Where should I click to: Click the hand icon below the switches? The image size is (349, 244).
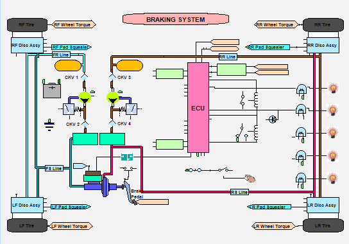coord(250,179)
